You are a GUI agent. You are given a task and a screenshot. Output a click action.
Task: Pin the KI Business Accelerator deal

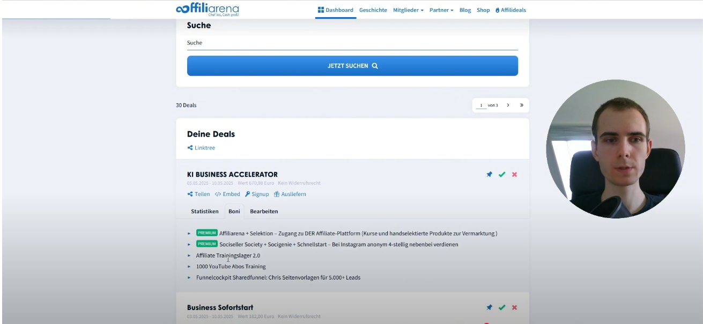(x=489, y=175)
